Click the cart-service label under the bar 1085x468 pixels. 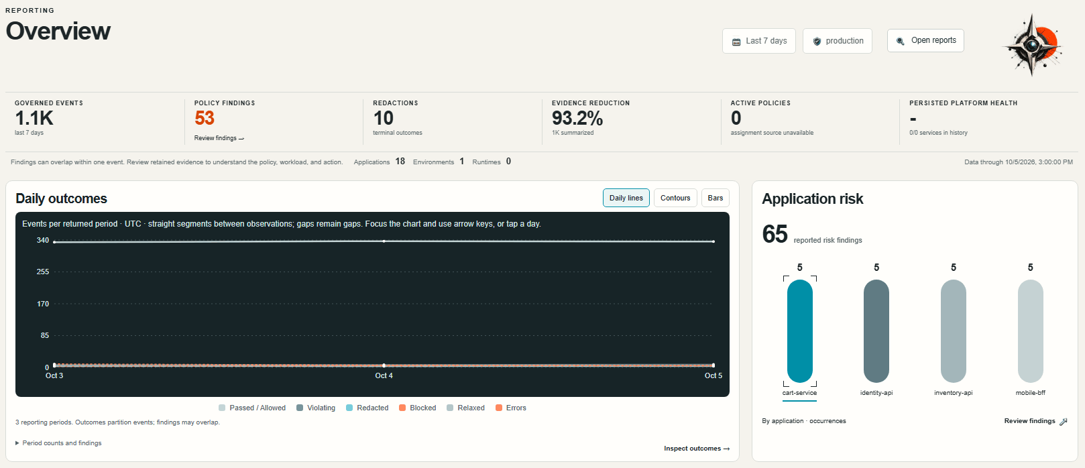[x=799, y=393]
